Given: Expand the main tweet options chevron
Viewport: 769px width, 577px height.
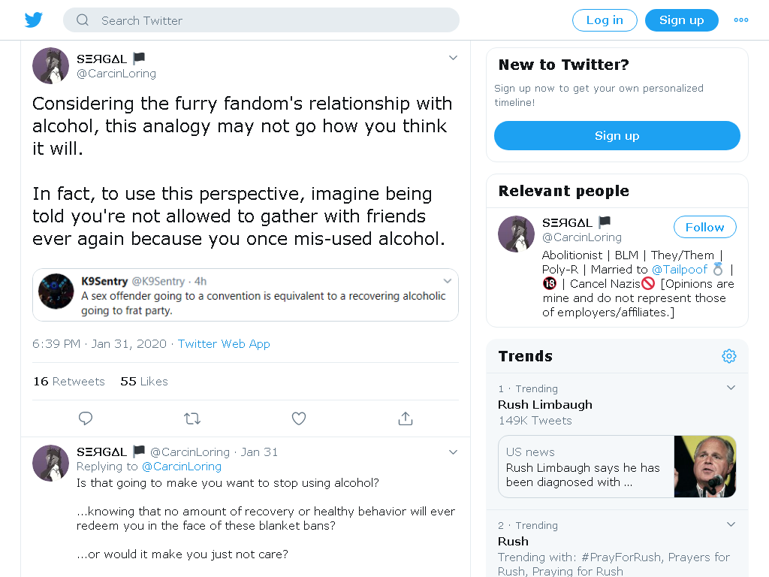Looking at the screenshot, I should [x=453, y=58].
